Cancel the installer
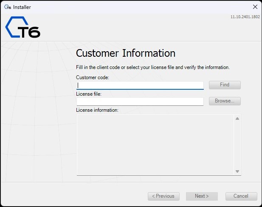This screenshot has width=262, height=207. [241, 196]
